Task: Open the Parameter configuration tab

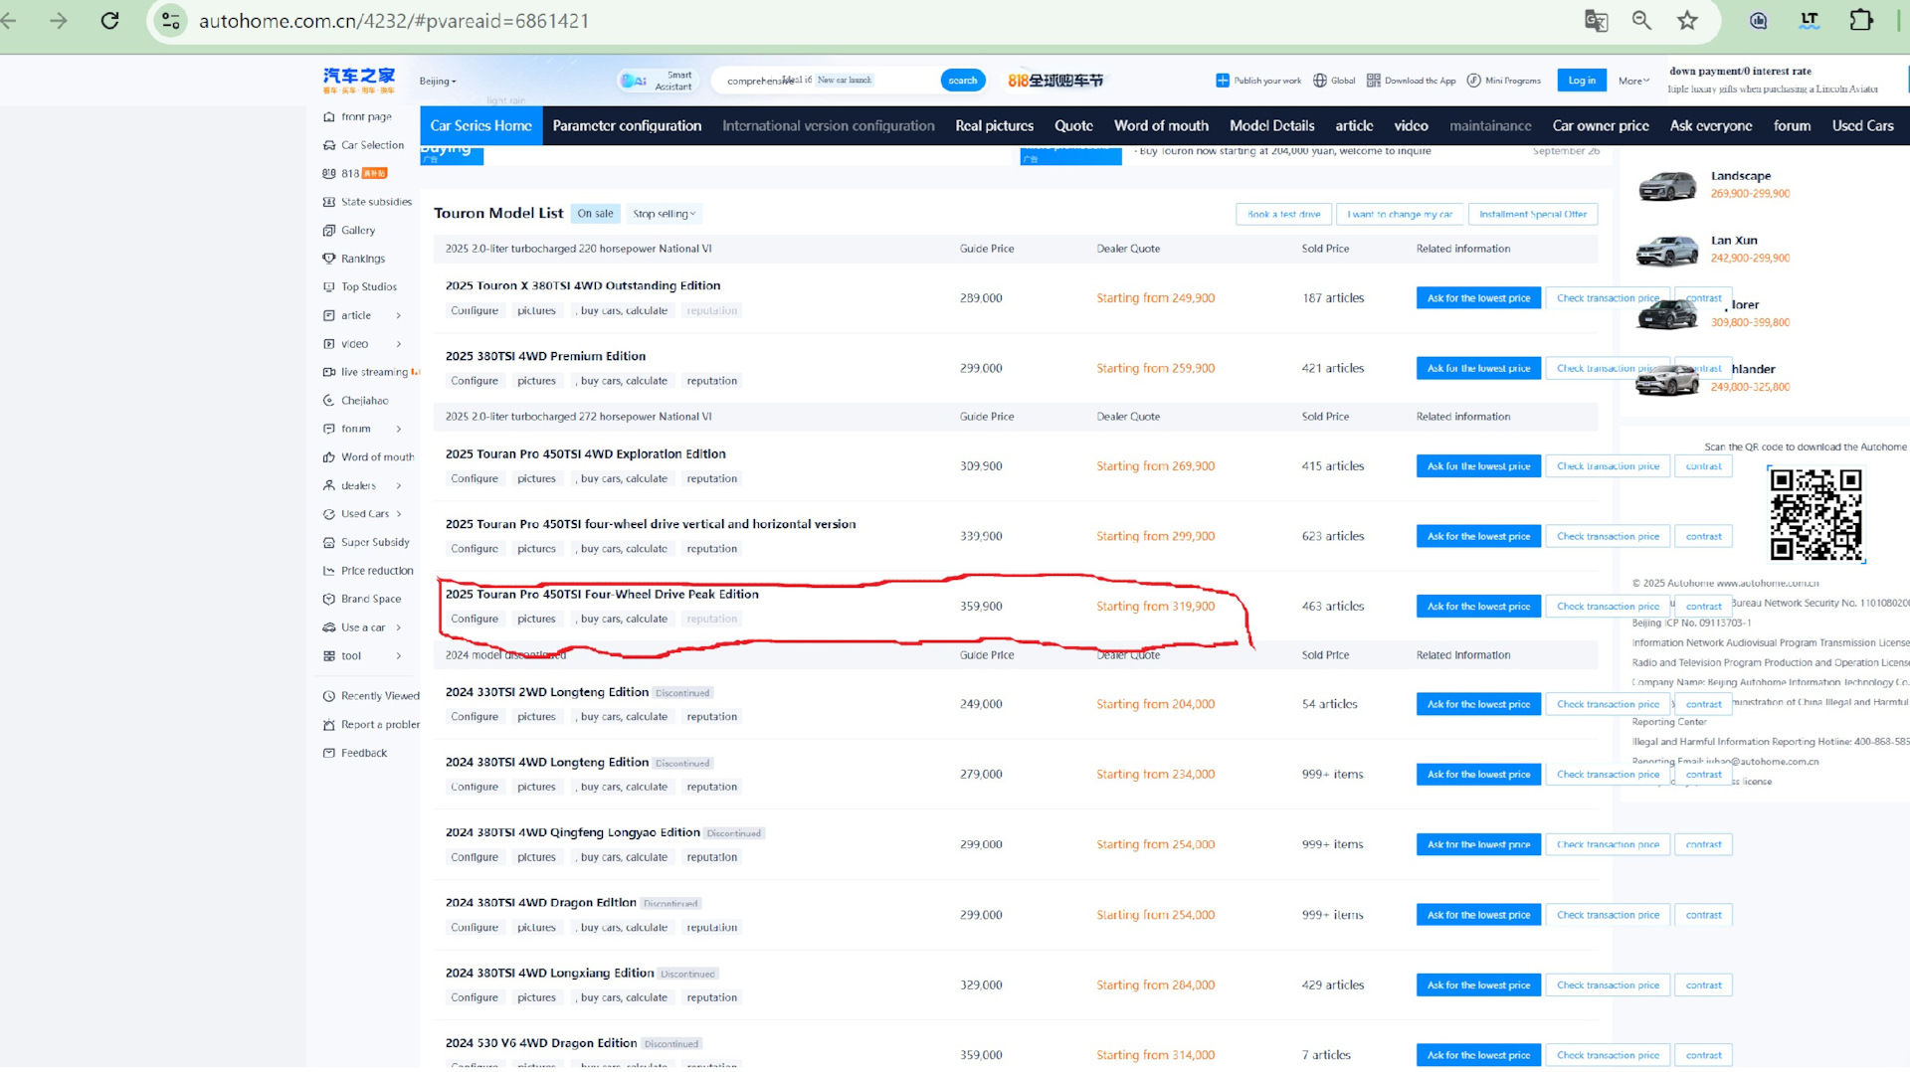Action: click(627, 126)
